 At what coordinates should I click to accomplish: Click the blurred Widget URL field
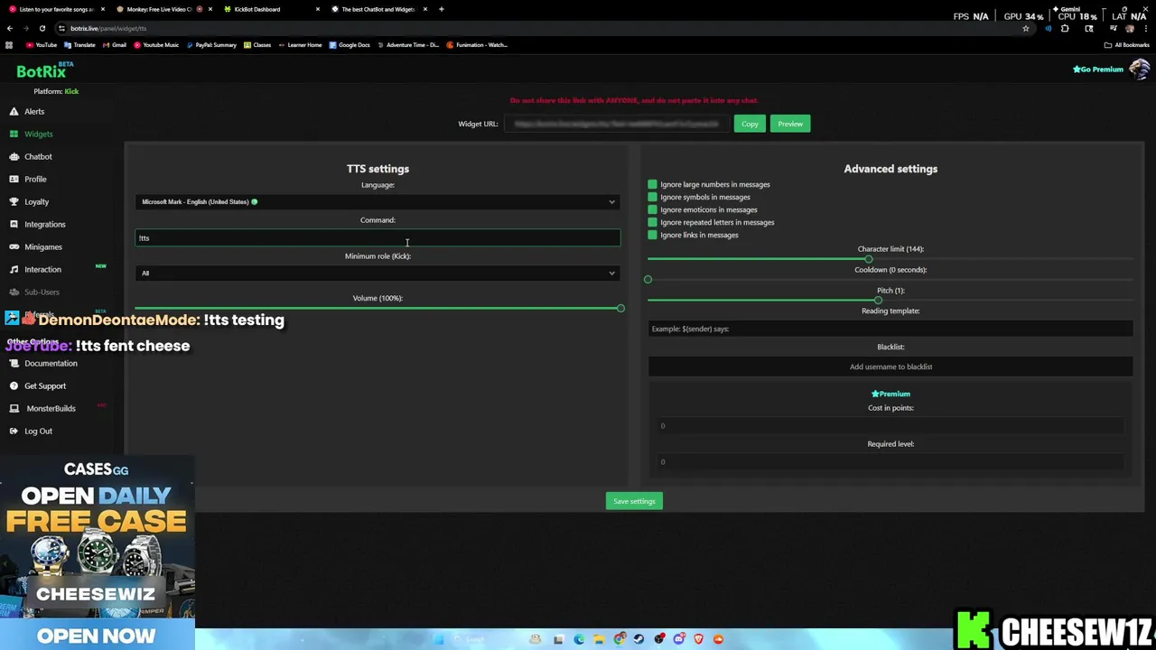click(x=616, y=124)
